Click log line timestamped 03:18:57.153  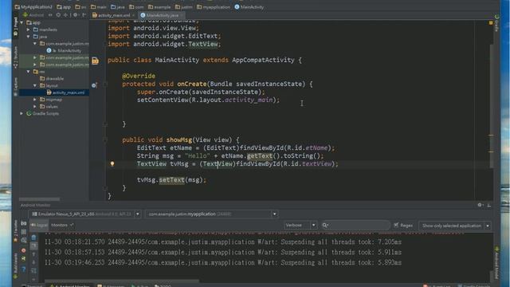pos(223,252)
